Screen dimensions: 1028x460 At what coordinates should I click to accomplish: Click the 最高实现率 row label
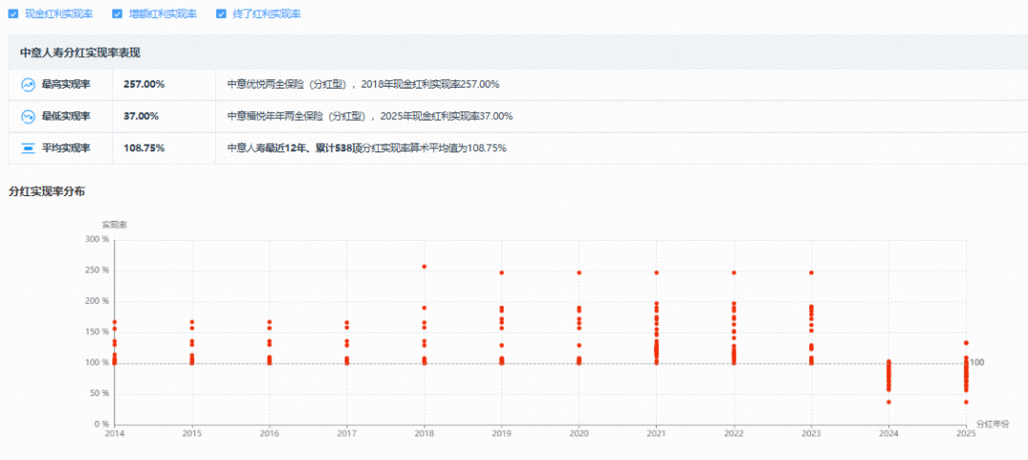pos(66,85)
